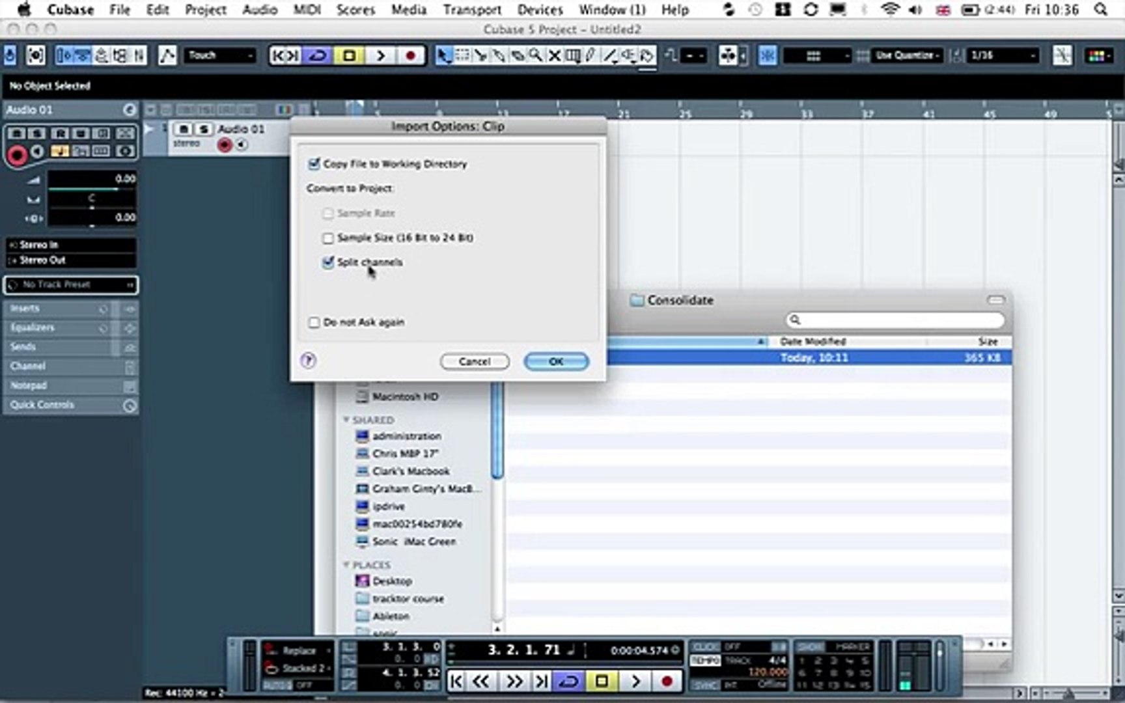Check the Sample Size 16 to 24 Bit option
This screenshot has height=703, width=1125.
coord(328,238)
